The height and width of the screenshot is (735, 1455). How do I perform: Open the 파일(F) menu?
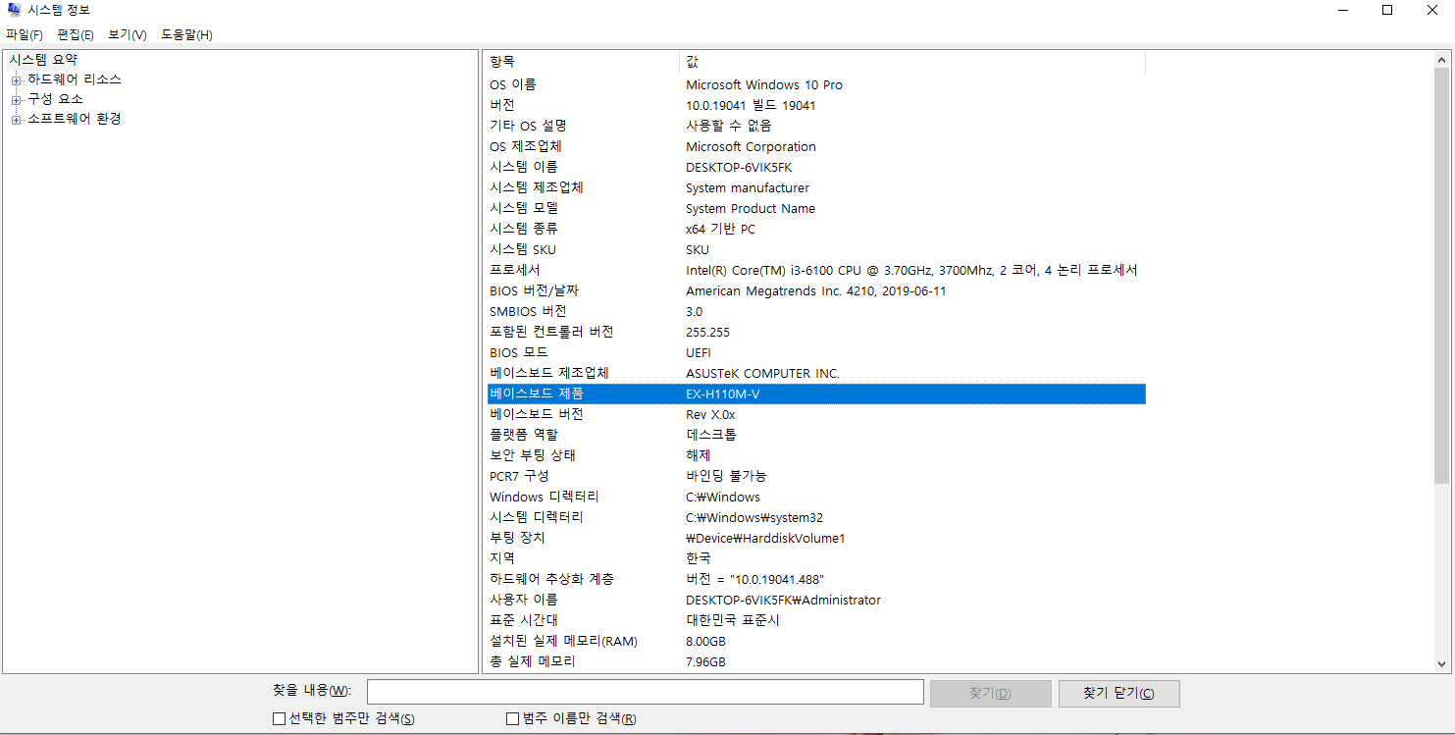[26, 34]
